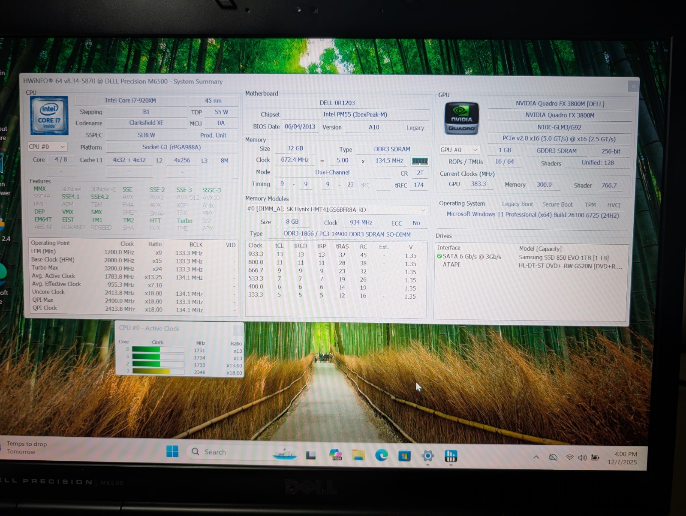Show hidden tray icons chevron
The width and height of the screenshot is (686, 516).
pos(536,457)
